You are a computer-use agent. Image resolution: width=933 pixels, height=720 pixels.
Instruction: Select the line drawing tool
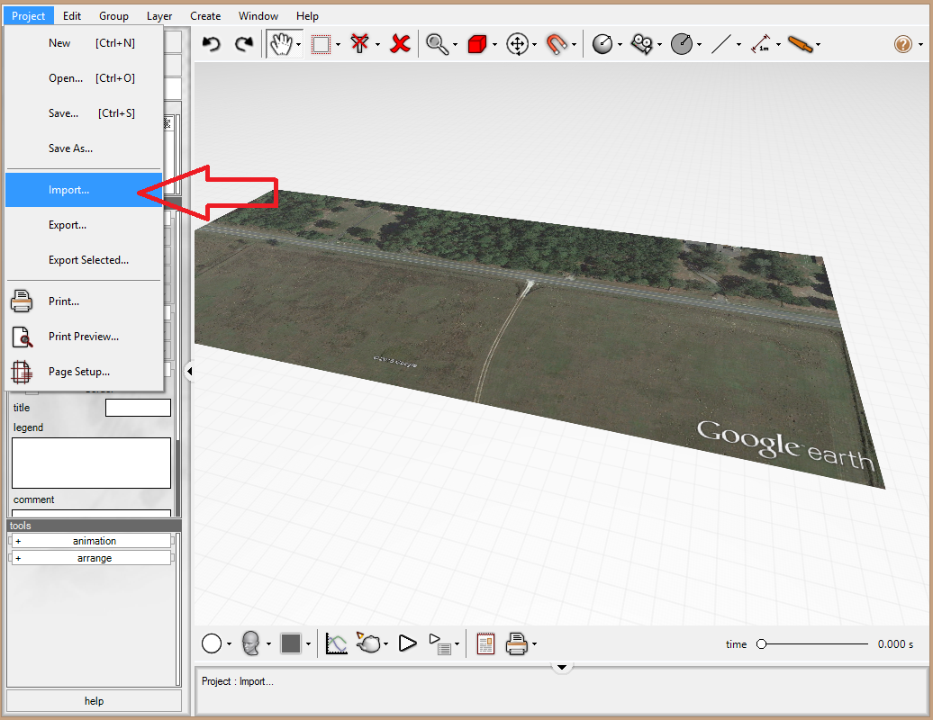pyautogui.click(x=721, y=45)
